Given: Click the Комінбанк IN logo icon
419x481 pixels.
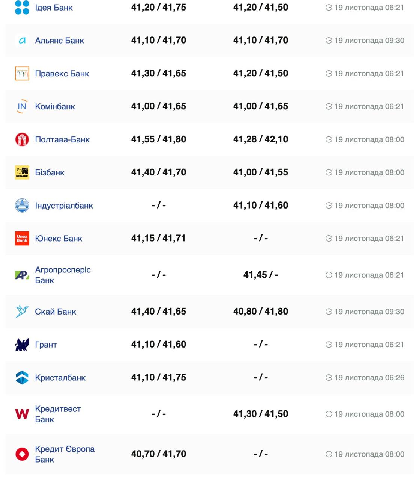Looking at the screenshot, I should point(22,106).
